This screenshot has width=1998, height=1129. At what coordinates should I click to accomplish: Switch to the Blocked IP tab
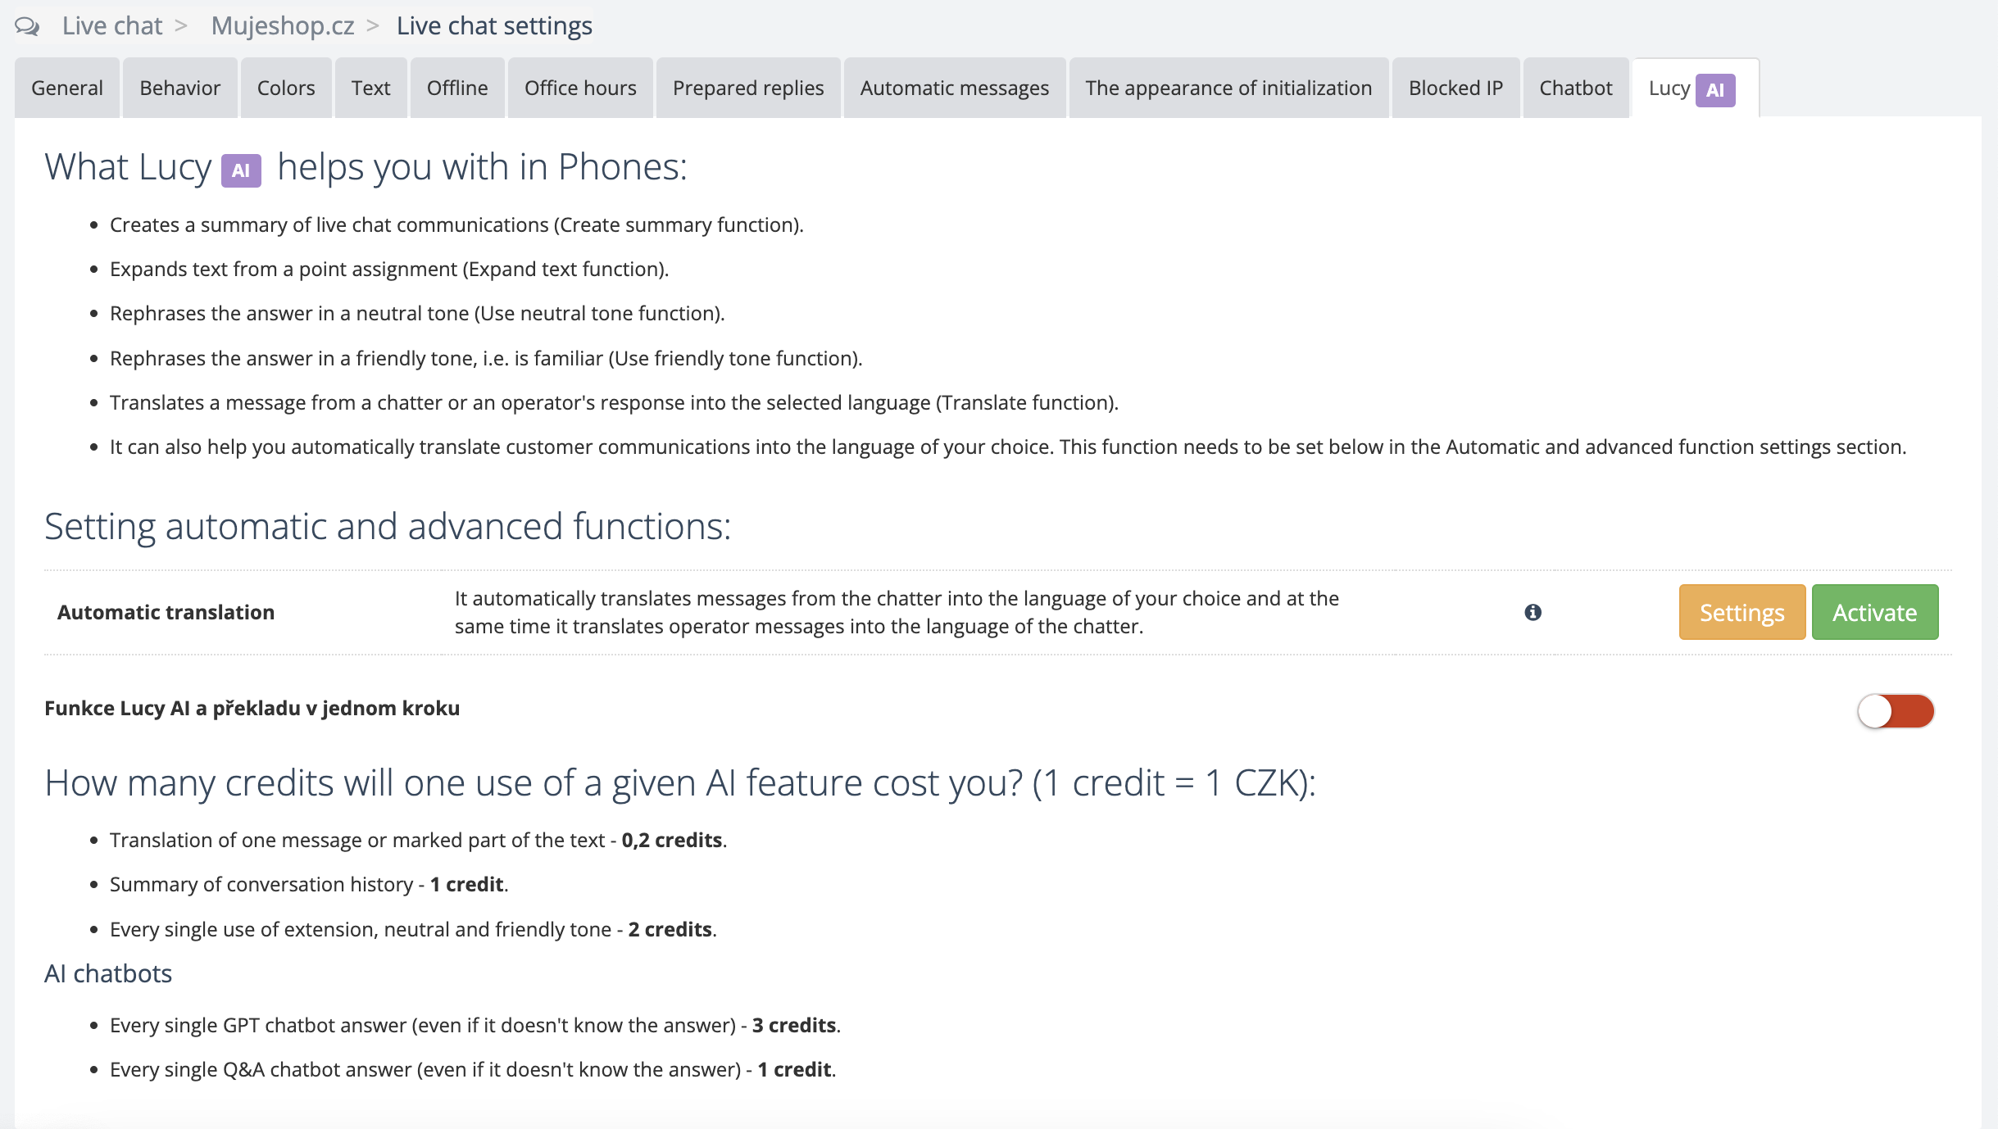(x=1455, y=88)
